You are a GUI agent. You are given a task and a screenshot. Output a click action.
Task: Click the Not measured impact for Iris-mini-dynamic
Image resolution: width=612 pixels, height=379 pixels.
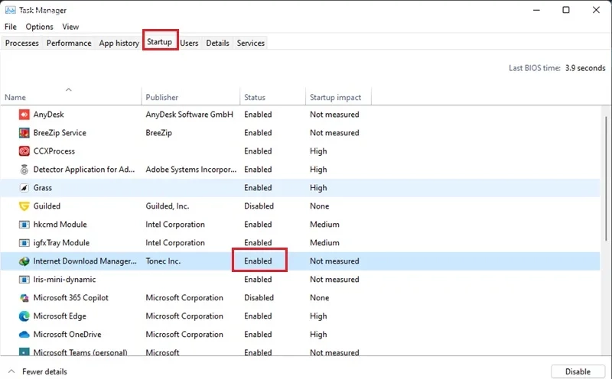[x=334, y=280]
